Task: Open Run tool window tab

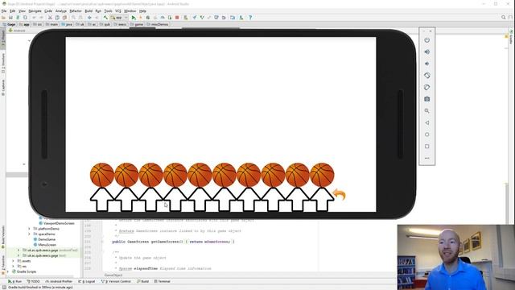Action: click(x=14, y=281)
